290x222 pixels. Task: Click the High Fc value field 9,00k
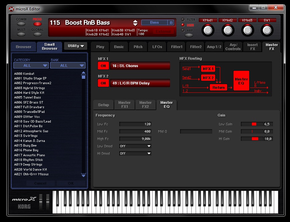tap(135, 139)
